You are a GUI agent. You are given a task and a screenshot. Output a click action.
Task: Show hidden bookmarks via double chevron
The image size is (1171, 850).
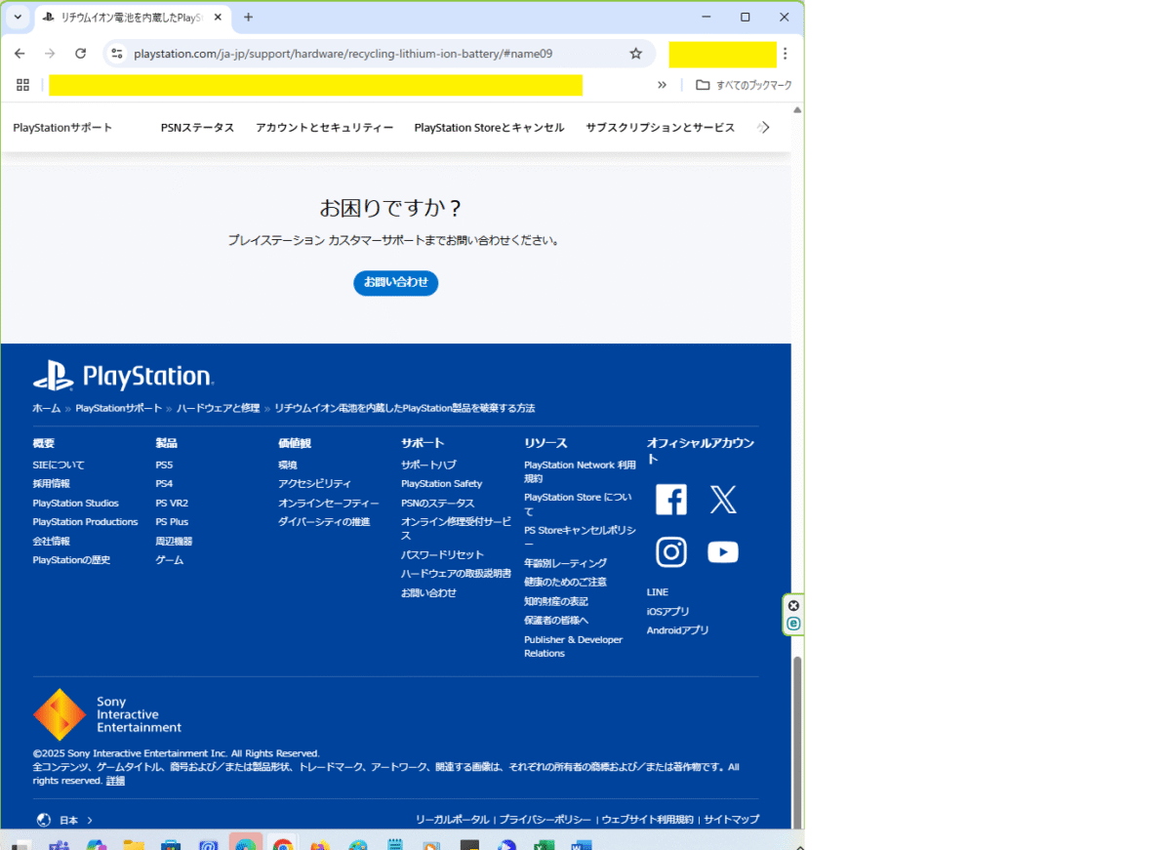[662, 85]
